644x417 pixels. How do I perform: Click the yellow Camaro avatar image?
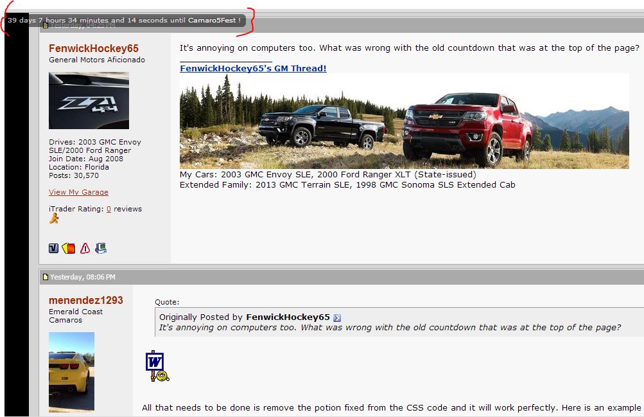point(71,372)
